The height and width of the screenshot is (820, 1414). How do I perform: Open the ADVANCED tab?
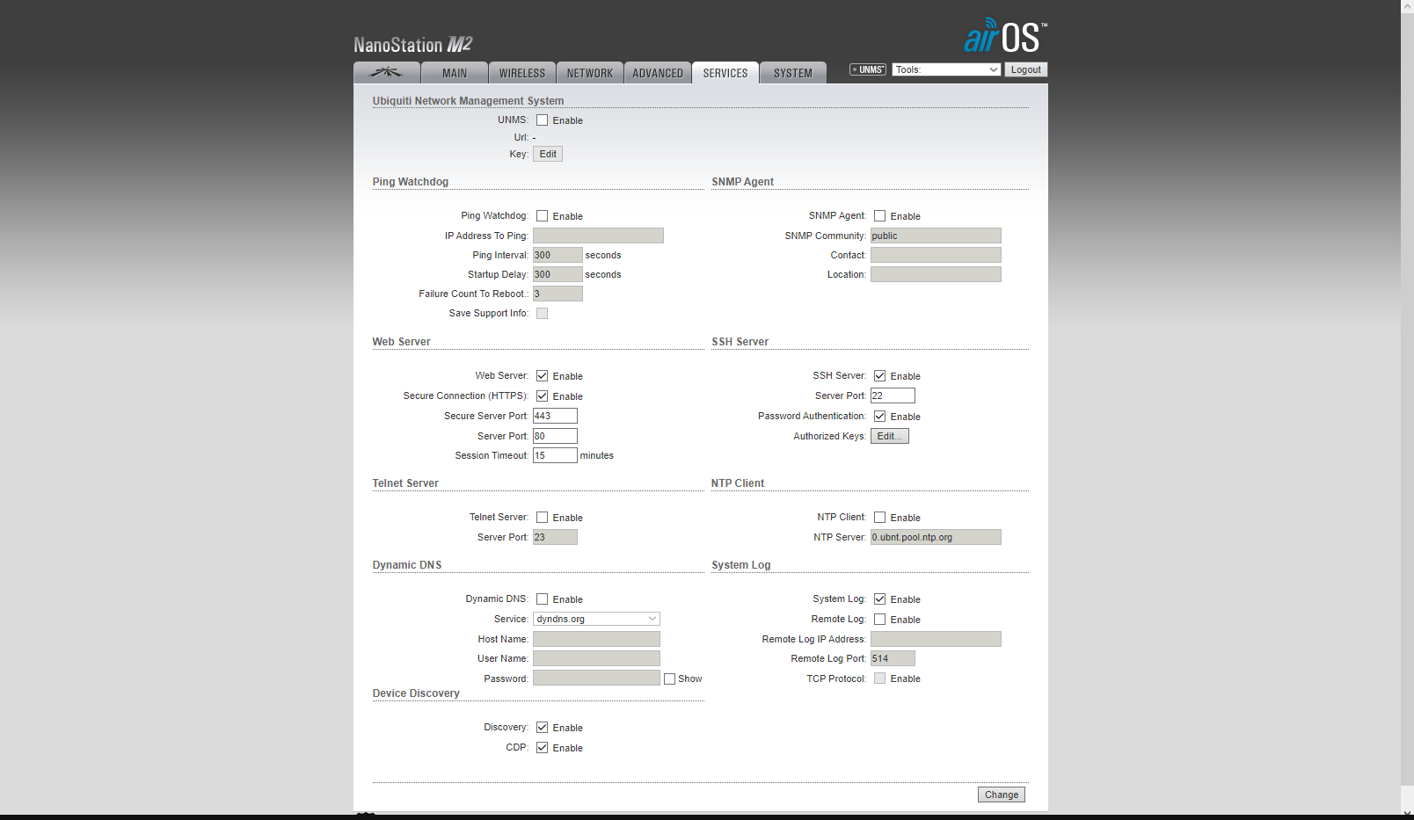click(658, 73)
